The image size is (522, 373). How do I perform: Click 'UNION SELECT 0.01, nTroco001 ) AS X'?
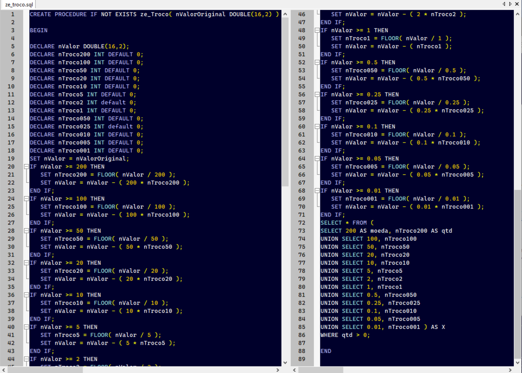pos(383,327)
